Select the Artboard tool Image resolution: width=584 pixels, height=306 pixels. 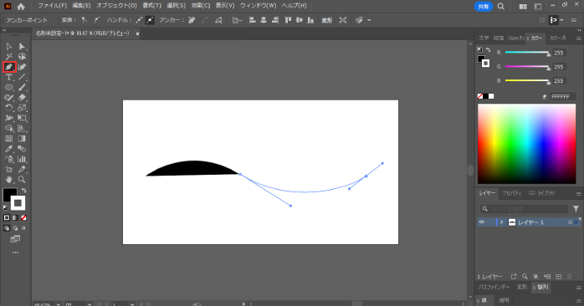tap(9, 170)
